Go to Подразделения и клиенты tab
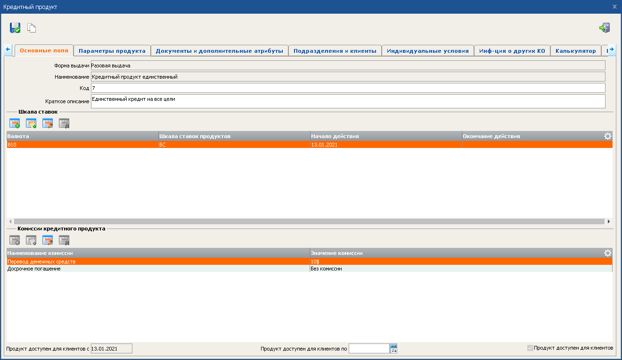The height and width of the screenshot is (360, 622). pyautogui.click(x=335, y=51)
